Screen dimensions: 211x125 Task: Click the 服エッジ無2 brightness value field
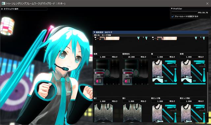coord(189,101)
